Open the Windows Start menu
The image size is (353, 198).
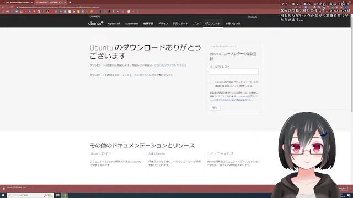click(x=3, y=195)
